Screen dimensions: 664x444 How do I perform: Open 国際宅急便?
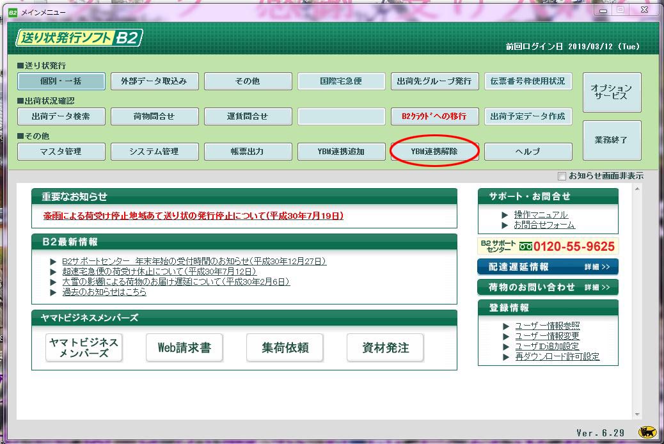coord(342,81)
